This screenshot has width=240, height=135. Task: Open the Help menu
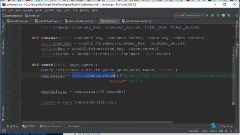tap(95, 10)
